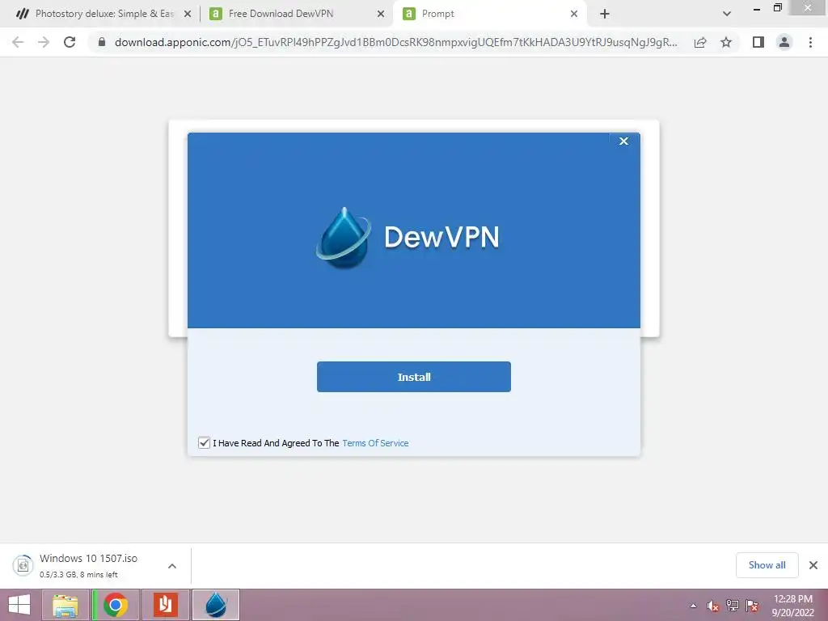This screenshot has height=621, width=828.
Task: Uncheck the Terms Of Service agreement checkbox
Action: [x=204, y=442]
